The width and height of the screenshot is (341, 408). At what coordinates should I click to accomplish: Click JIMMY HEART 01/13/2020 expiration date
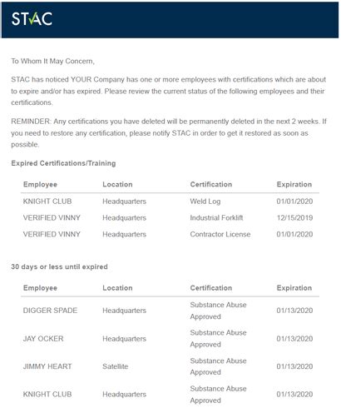pyautogui.click(x=294, y=366)
